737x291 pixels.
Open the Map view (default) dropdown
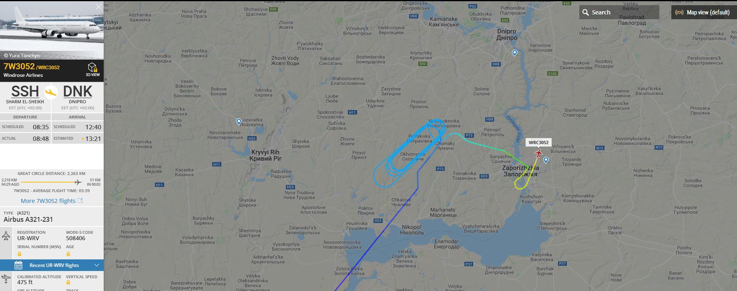[x=704, y=12]
